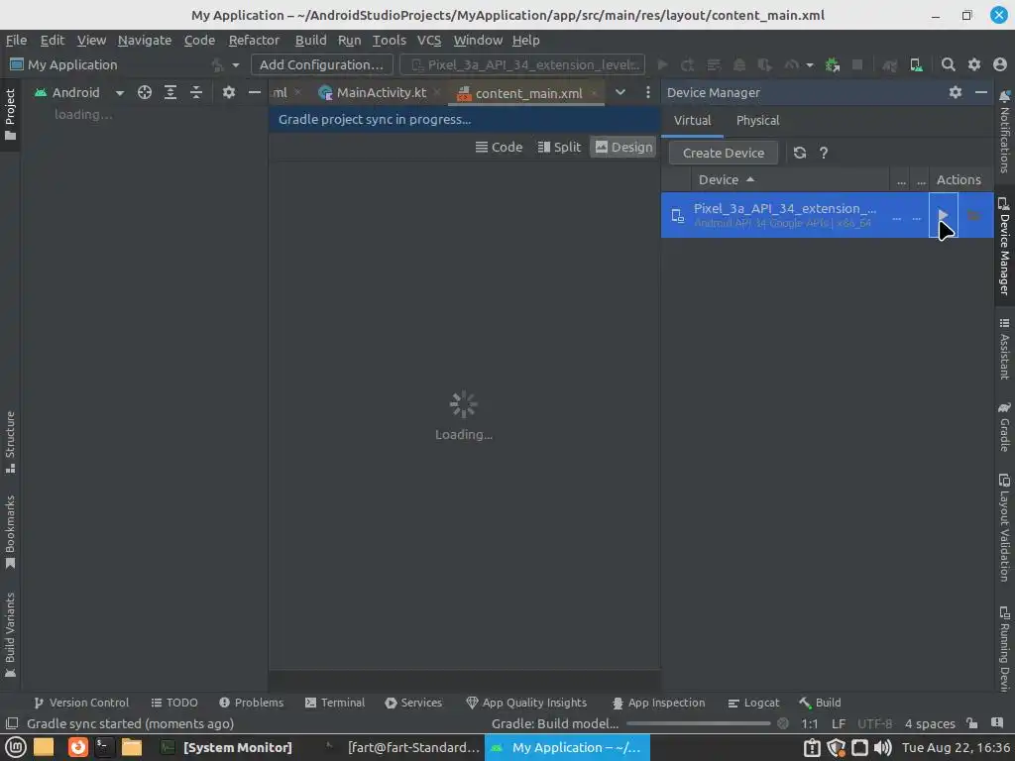Open Terminal tool window

(335, 703)
